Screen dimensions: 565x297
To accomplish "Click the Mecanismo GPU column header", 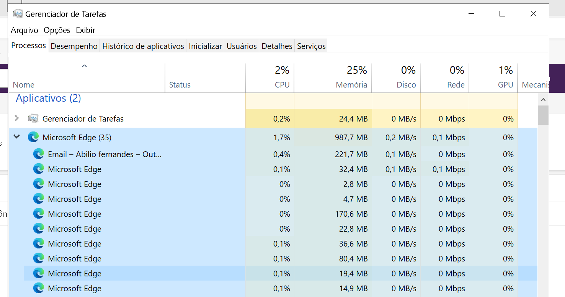I will click(533, 78).
